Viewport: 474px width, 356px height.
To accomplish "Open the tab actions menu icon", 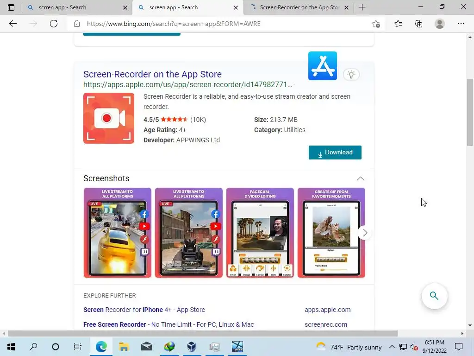I will pyautogui.click(x=11, y=7).
